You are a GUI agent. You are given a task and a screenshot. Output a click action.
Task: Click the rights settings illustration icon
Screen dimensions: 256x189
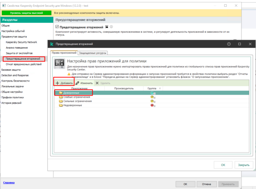coord(59,64)
